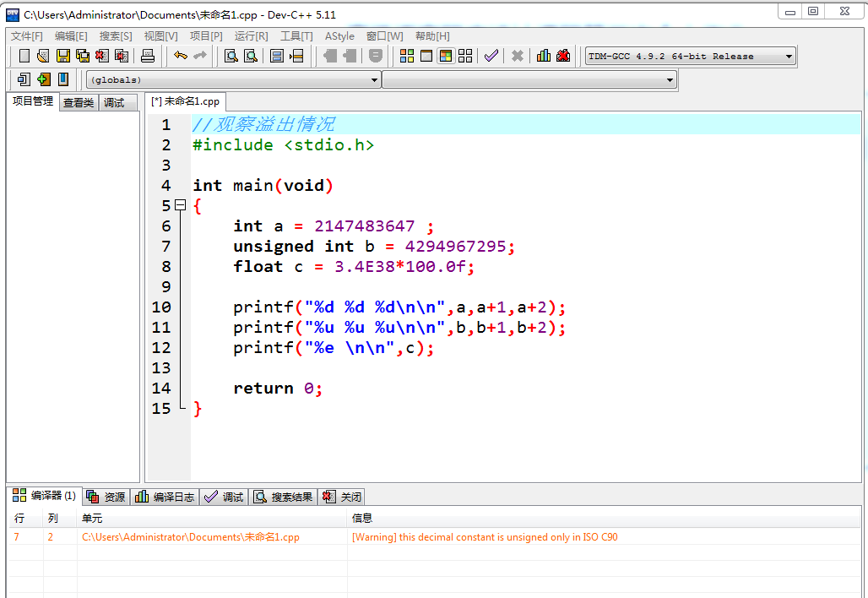Open the 运行[R] menu

tap(251, 36)
